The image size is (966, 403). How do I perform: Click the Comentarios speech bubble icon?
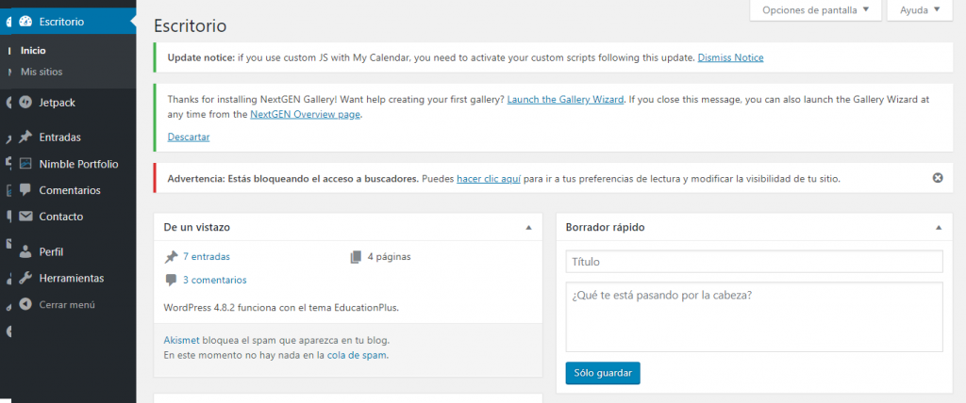click(26, 190)
